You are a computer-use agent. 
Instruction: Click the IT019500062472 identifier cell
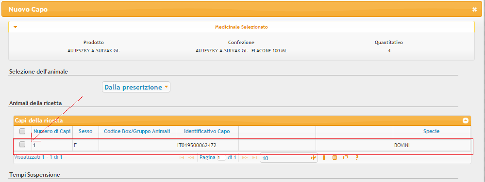pos(207,145)
